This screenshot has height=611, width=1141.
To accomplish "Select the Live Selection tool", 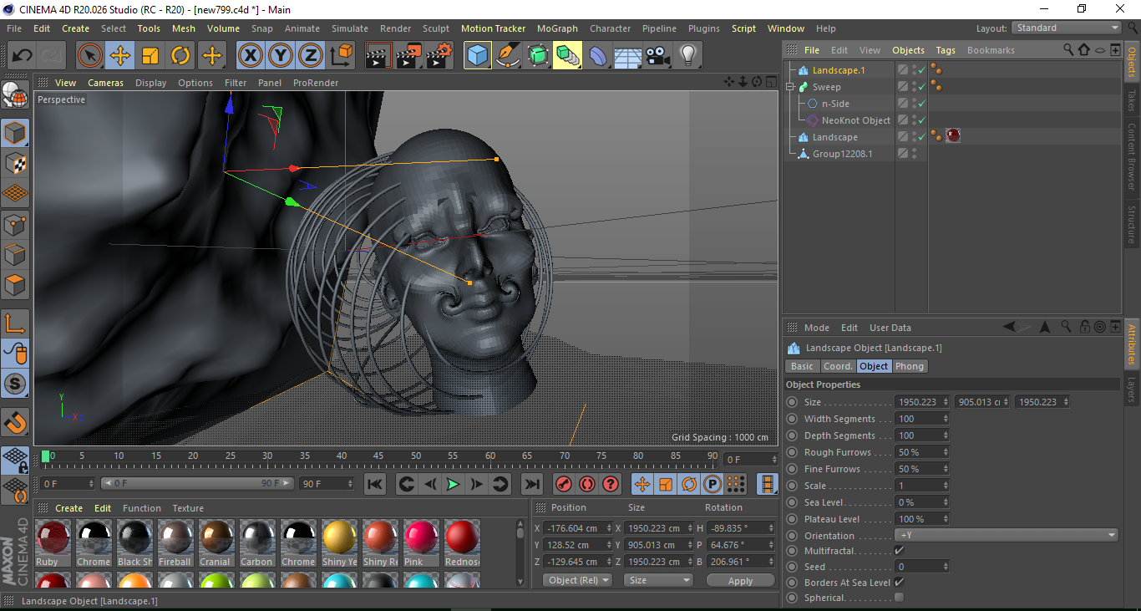I will tap(90, 56).
